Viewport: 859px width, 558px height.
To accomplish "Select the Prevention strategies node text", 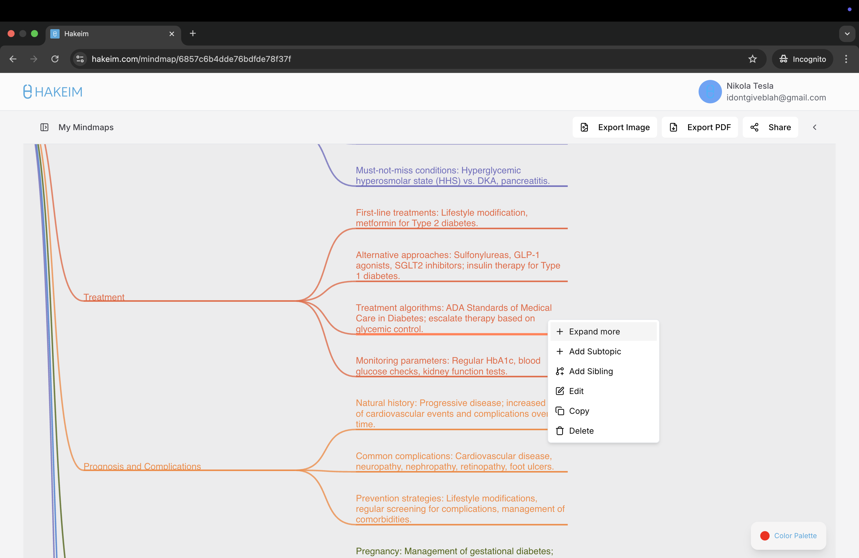I will pos(460,509).
